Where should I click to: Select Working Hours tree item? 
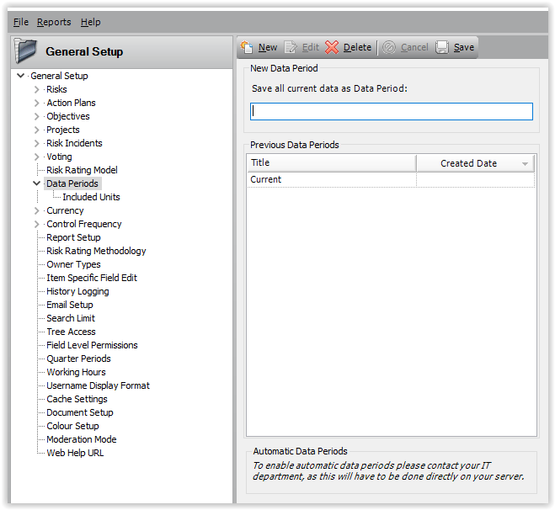76,372
